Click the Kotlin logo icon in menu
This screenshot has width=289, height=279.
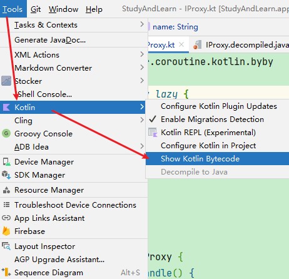point(6,108)
